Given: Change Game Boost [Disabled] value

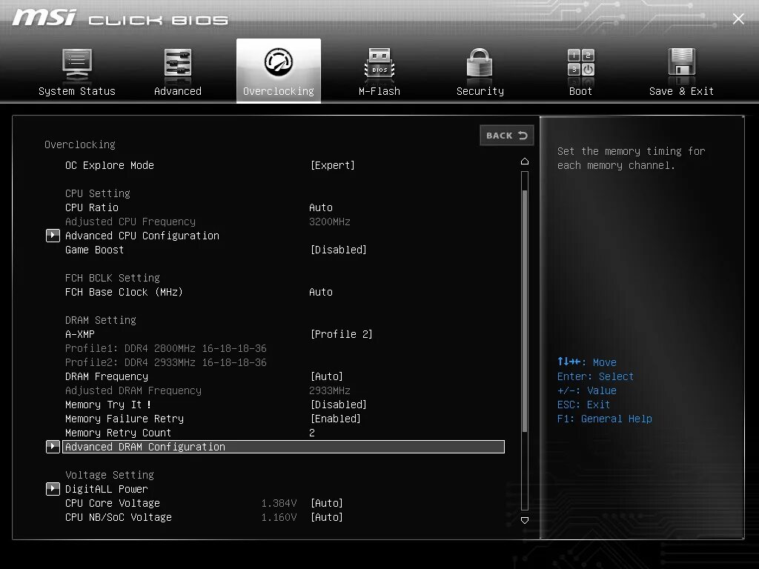Looking at the screenshot, I should point(338,250).
